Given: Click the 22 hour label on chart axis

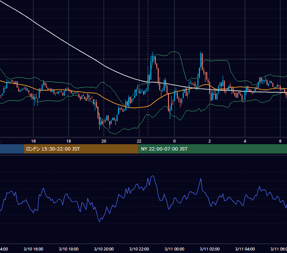Looking at the screenshot, I should (x=139, y=141).
